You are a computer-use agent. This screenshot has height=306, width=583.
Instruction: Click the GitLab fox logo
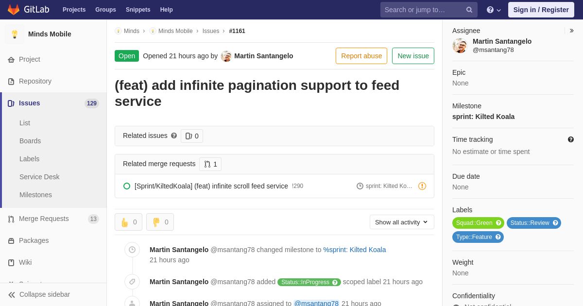point(14,10)
